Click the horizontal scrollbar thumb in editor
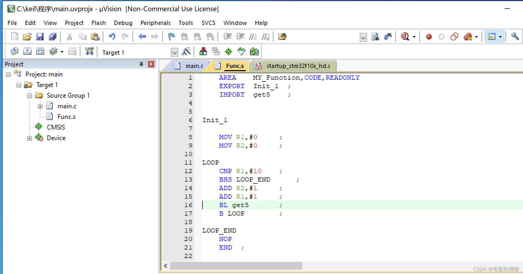The width and height of the screenshot is (523, 274). point(236,266)
